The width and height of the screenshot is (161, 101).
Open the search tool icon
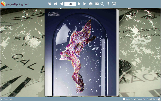click(102, 4)
